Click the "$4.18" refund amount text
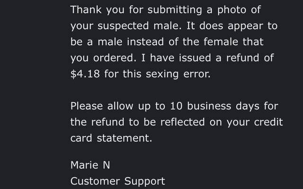Screen dimensions: 303x189 pyautogui.click(x=85, y=74)
